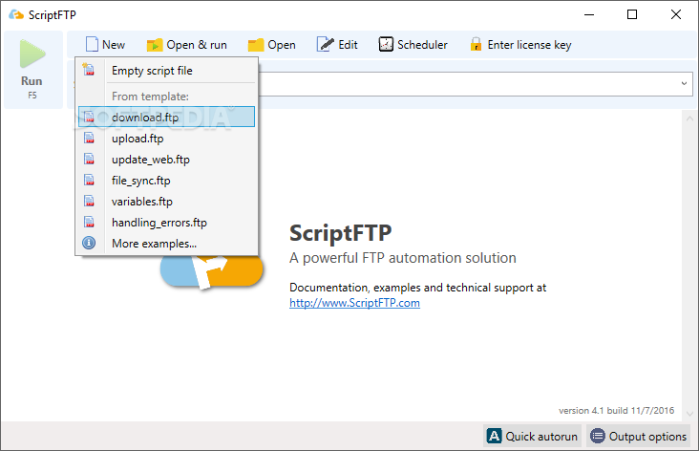Click the Open folder icon
Image resolution: width=699 pixels, height=451 pixels.
(256, 45)
